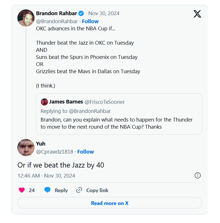
Task: Click Brandon Rahbar's verified badge
Action: tap(81, 13)
